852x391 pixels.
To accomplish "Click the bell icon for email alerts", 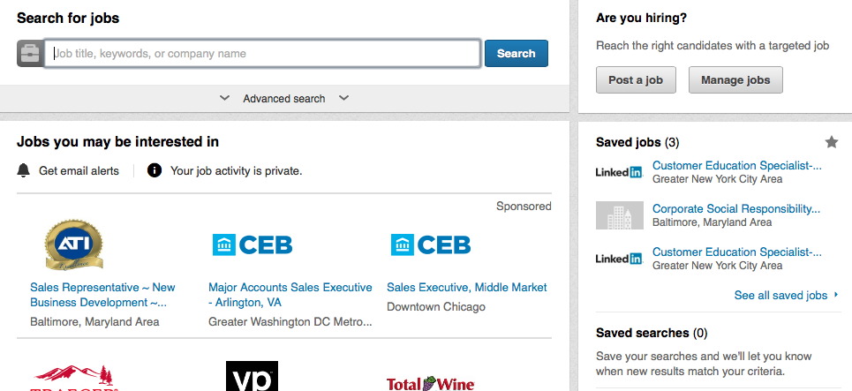I will pos(23,170).
